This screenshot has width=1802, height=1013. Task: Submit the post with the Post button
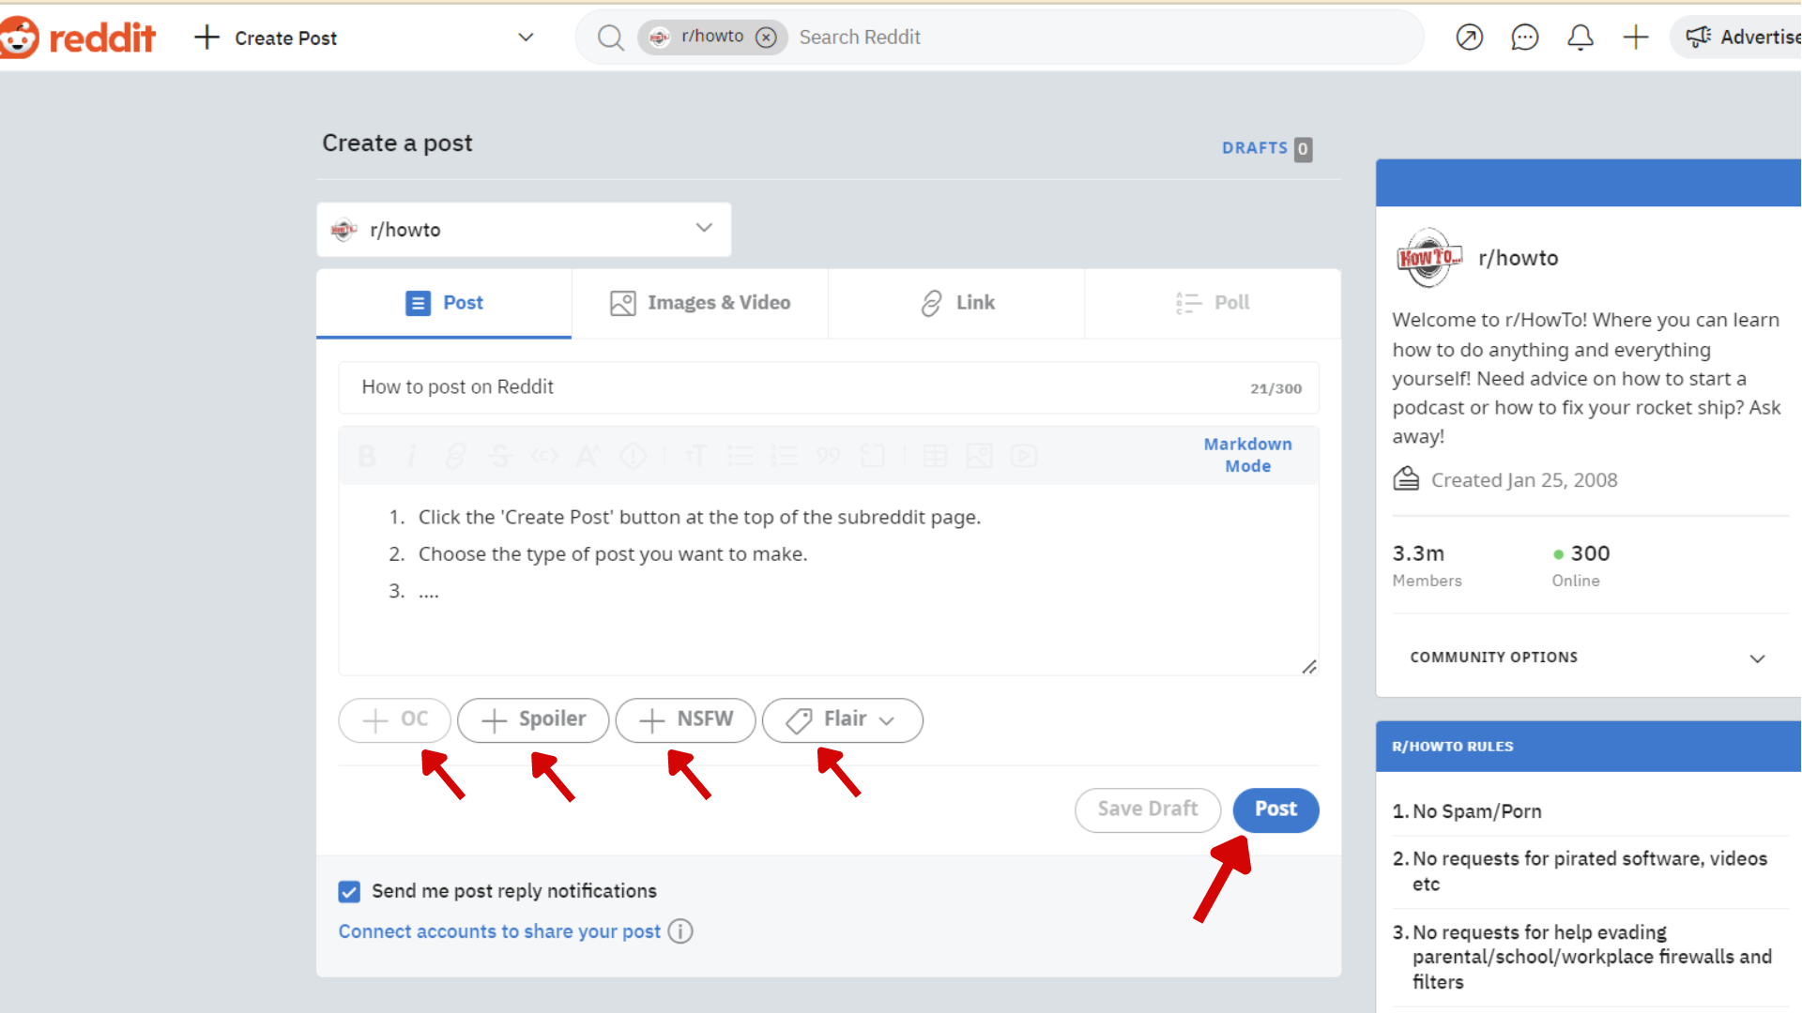coord(1275,809)
